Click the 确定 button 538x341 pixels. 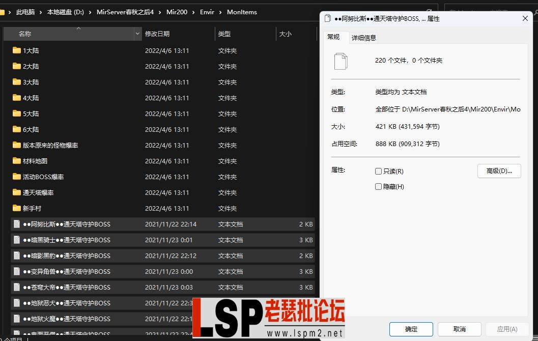click(x=411, y=329)
